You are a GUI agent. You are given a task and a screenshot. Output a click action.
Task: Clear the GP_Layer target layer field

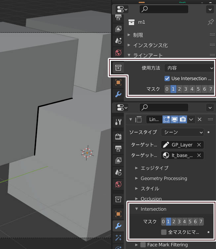(x=199, y=145)
